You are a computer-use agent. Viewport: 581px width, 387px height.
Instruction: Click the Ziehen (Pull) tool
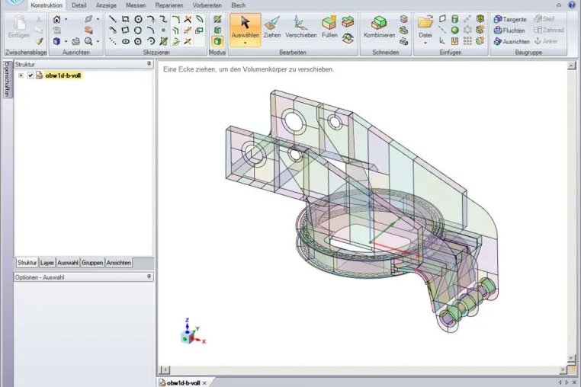[272, 27]
